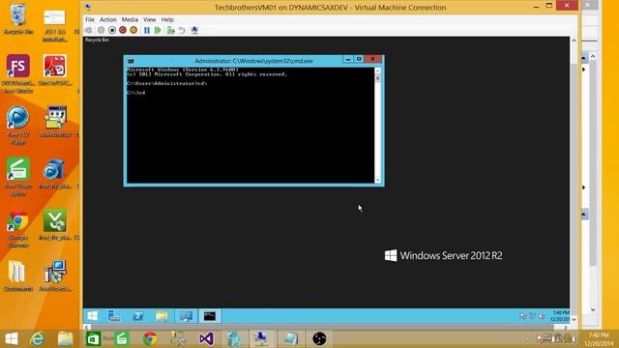Open PowerShell on the guest taskbar
Image resolution: width=619 pixels, height=348 pixels.
click(x=138, y=316)
